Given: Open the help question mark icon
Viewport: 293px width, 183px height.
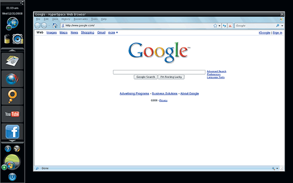Looking at the screenshot, I should coord(8,149).
